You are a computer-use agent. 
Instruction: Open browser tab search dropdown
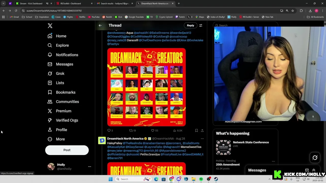(x=3, y=3)
